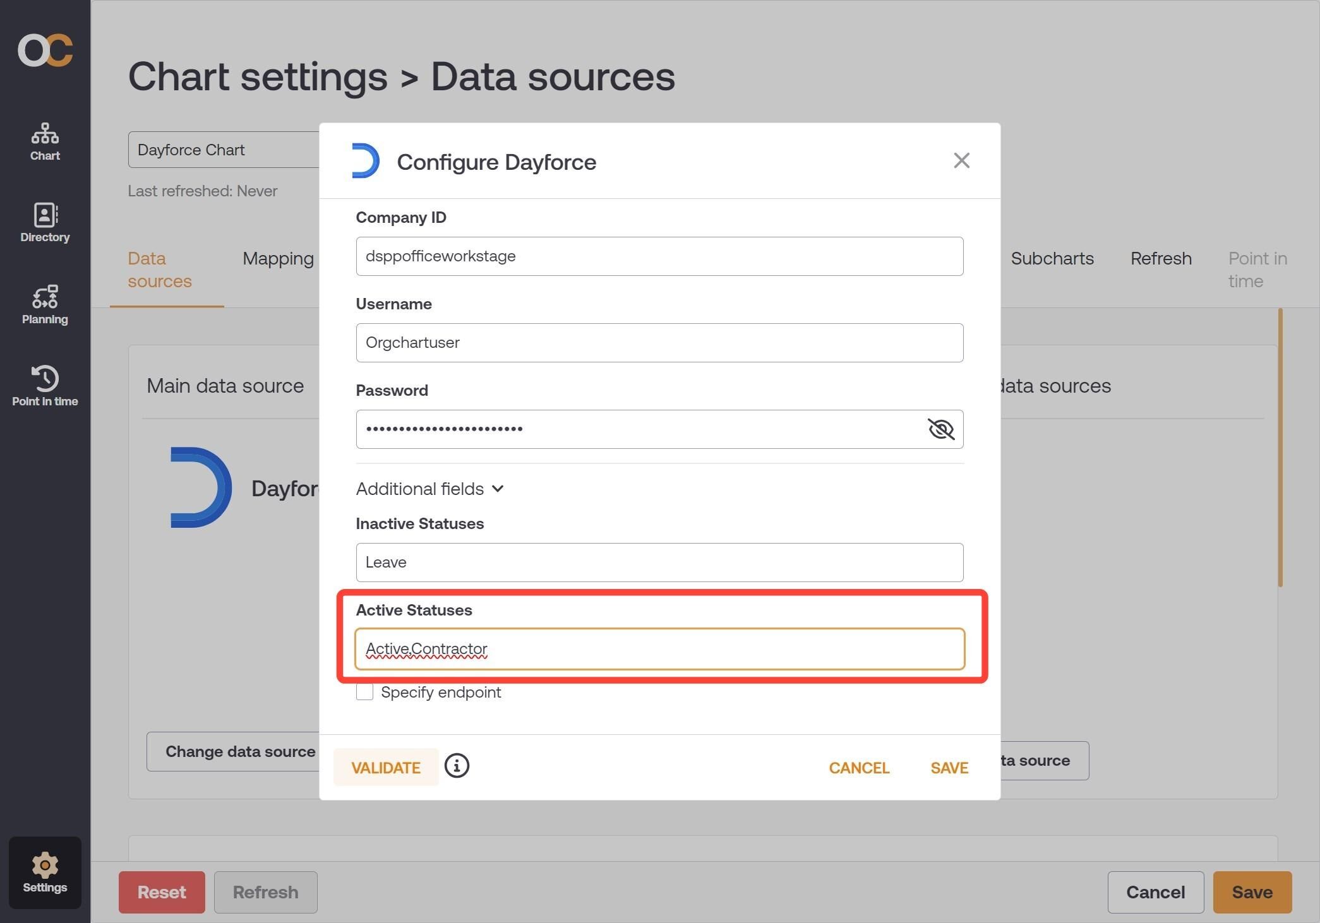The height and width of the screenshot is (923, 1320).
Task: Open the Chart view from sidebar
Action: coord(45,142)
